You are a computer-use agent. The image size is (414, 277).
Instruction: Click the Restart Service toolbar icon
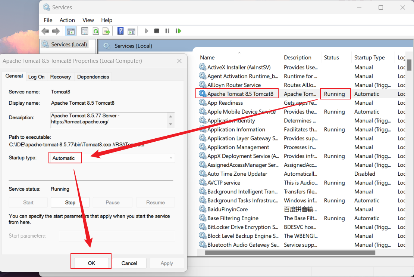click(x=178, y=31)
